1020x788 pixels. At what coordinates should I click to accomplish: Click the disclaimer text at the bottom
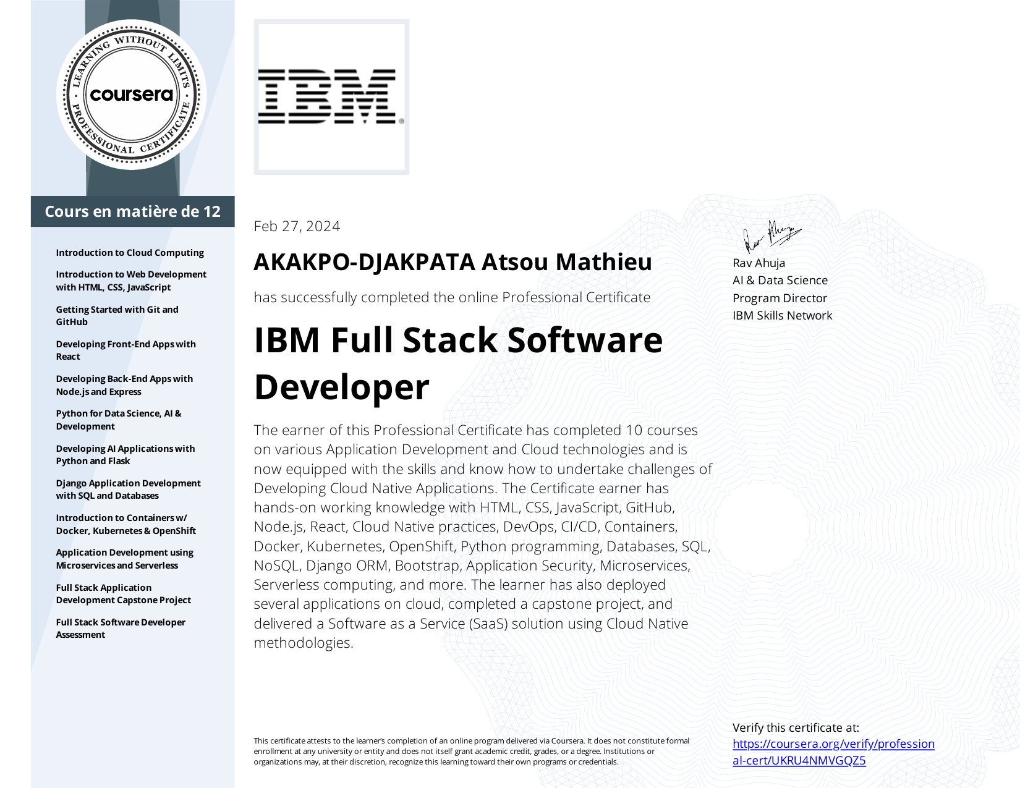click(x=472, y=751)
